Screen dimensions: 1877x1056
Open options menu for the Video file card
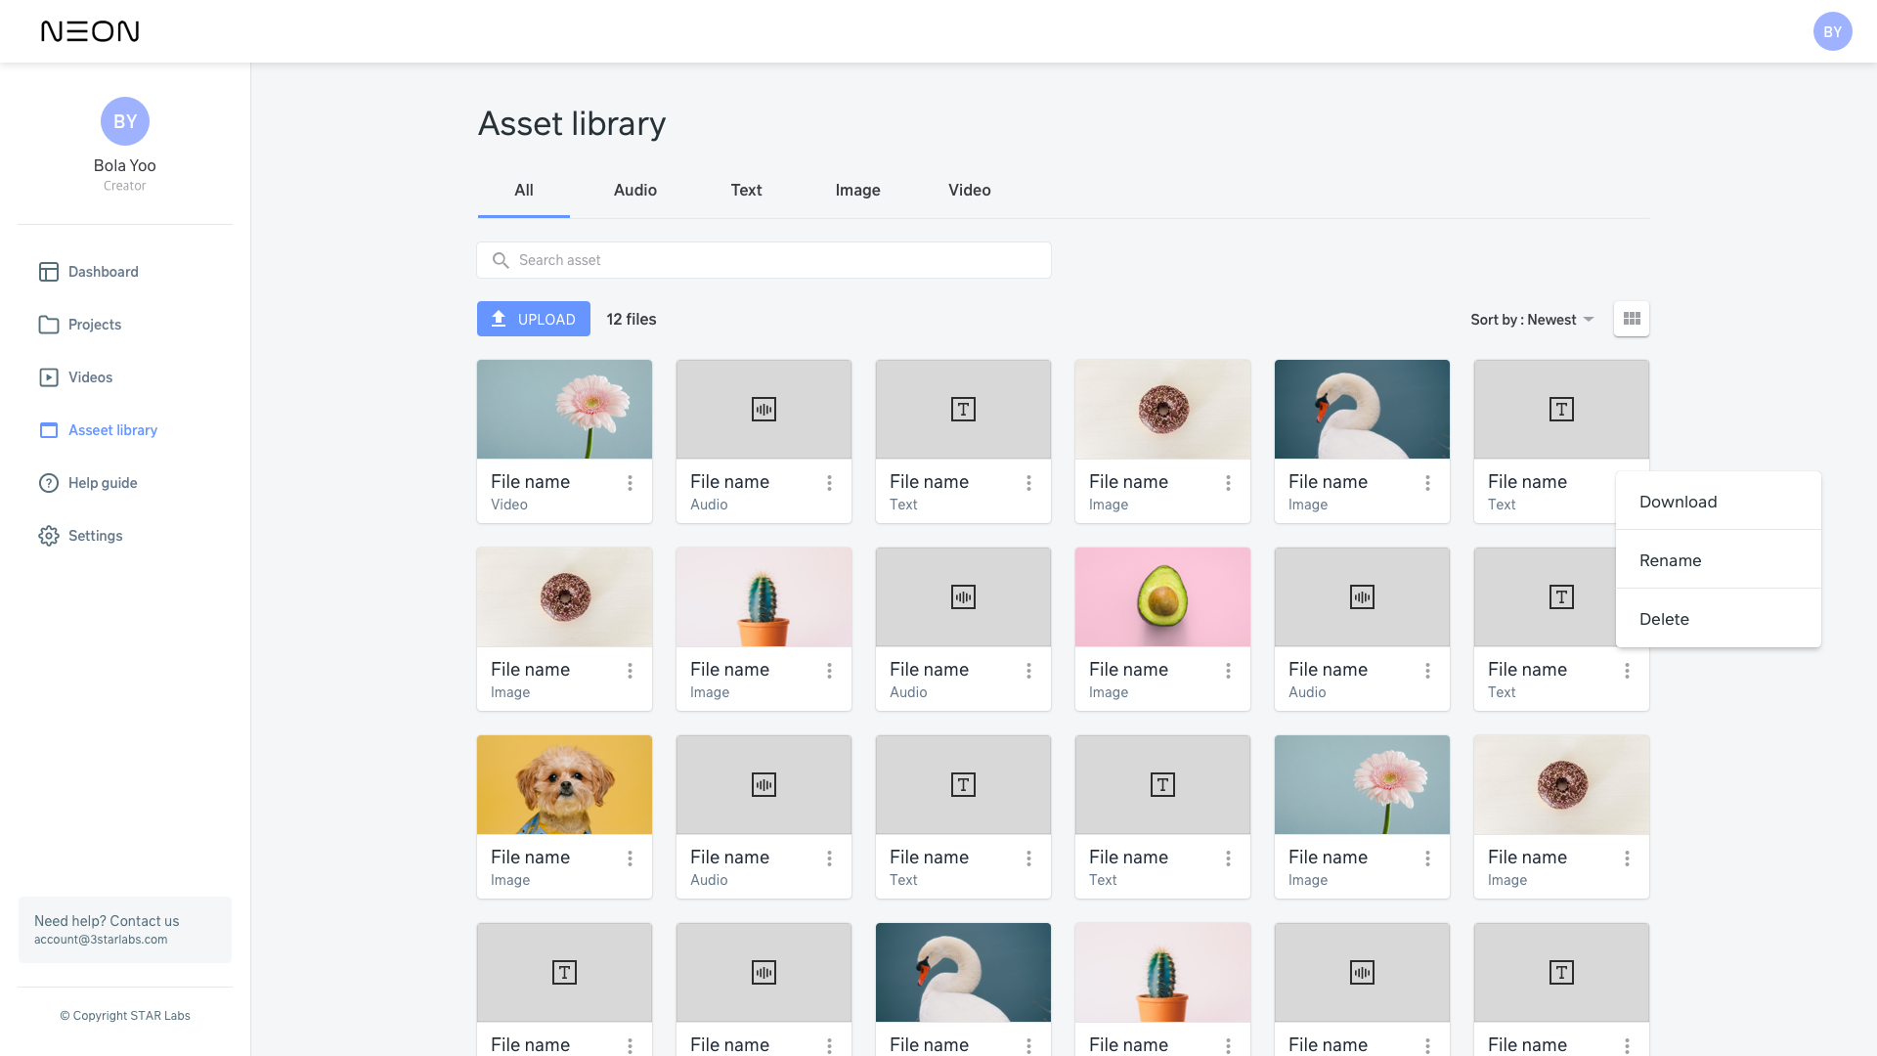[630, 483]
